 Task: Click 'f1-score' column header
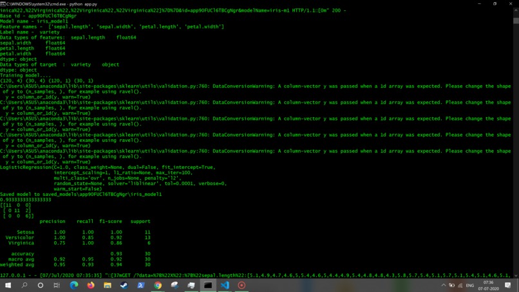pos(111,221)
